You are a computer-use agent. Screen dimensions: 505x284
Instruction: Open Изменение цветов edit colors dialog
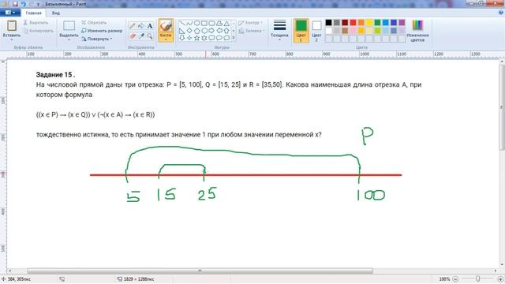coord(417,31)
